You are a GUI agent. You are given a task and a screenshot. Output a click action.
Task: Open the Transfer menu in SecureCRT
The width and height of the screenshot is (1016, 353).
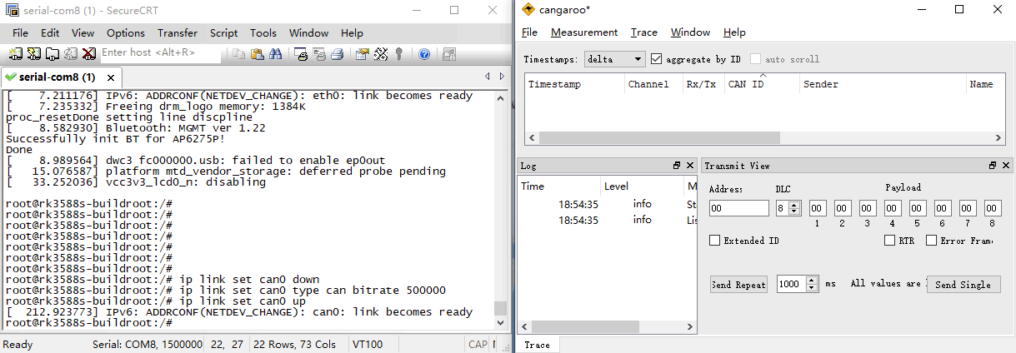[x=178, y=33]
